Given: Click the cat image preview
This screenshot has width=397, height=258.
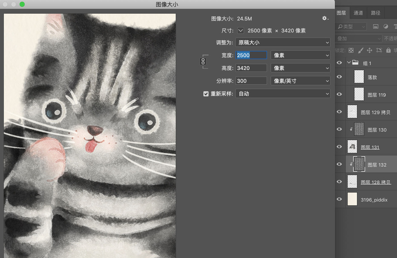Looking at the screenshot, I should tap(90, 136).
